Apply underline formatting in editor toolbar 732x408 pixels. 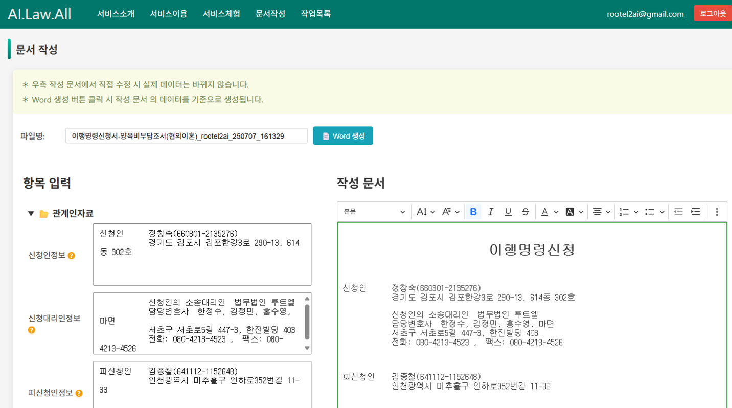point(508,212)
